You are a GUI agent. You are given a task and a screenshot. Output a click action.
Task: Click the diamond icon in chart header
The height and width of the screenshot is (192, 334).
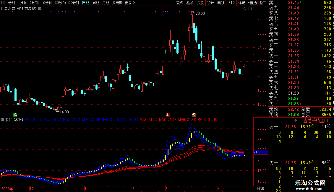(245, 9)
